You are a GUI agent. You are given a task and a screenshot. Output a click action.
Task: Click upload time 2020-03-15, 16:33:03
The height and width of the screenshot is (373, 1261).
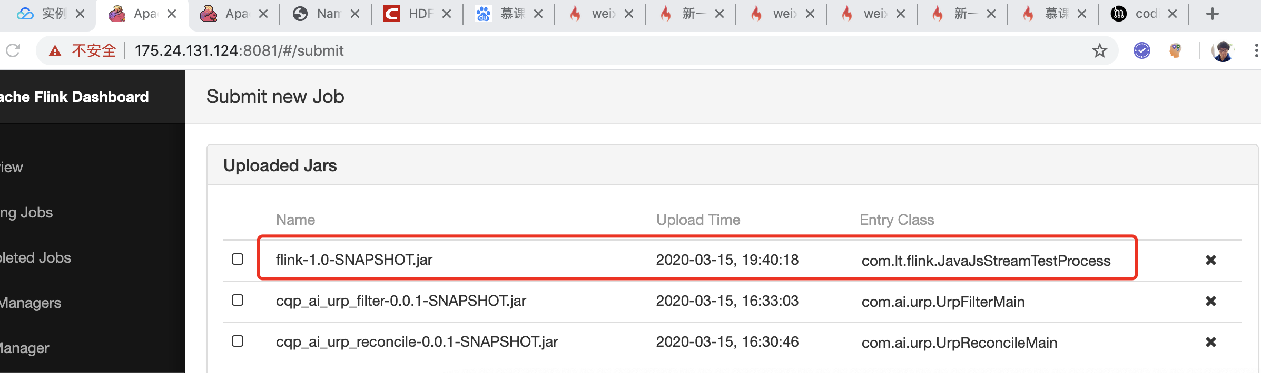pos(727,301)
